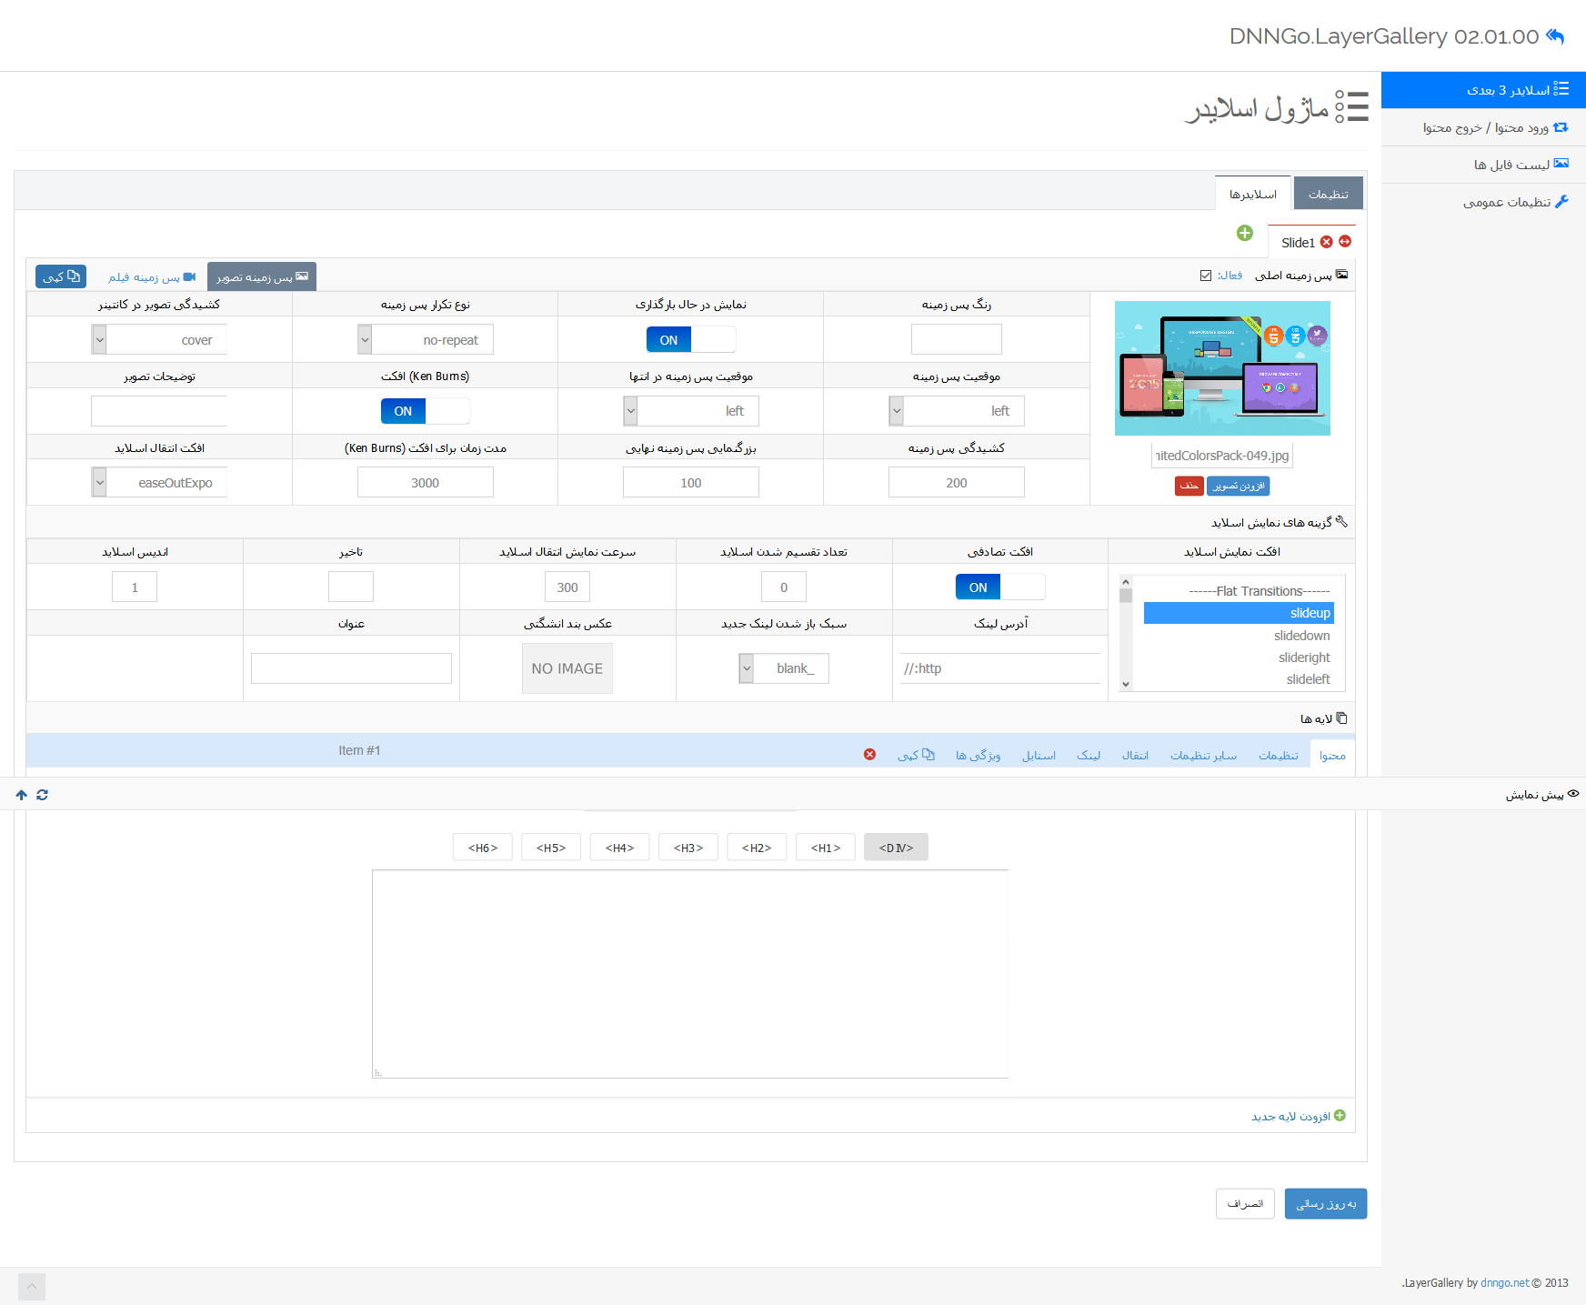Click the background color swatch field
The height and width of the screenshot is (1305, 1586).
click(956, 339)
